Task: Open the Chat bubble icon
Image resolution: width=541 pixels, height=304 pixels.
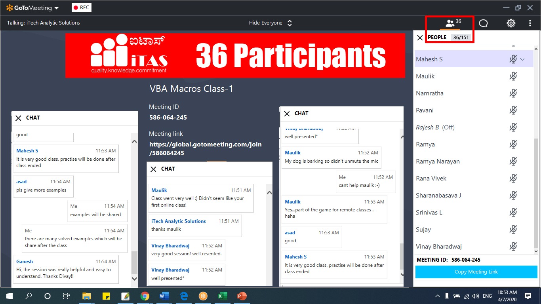Action: [x=483, y=23]
